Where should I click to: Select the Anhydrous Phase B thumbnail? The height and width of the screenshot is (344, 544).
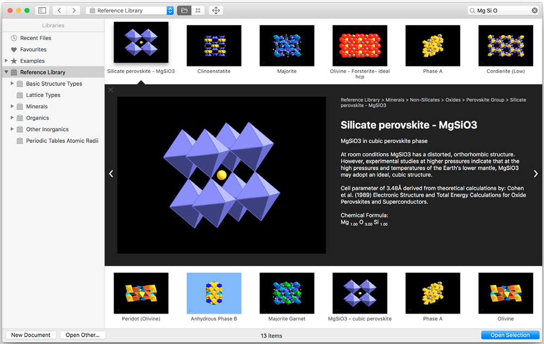tap(214, 293)
